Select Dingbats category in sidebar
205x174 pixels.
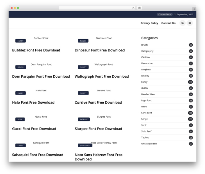click(146, 70)
